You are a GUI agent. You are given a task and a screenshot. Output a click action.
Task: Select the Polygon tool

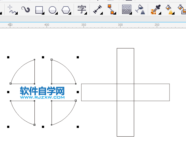coord(66,10)
